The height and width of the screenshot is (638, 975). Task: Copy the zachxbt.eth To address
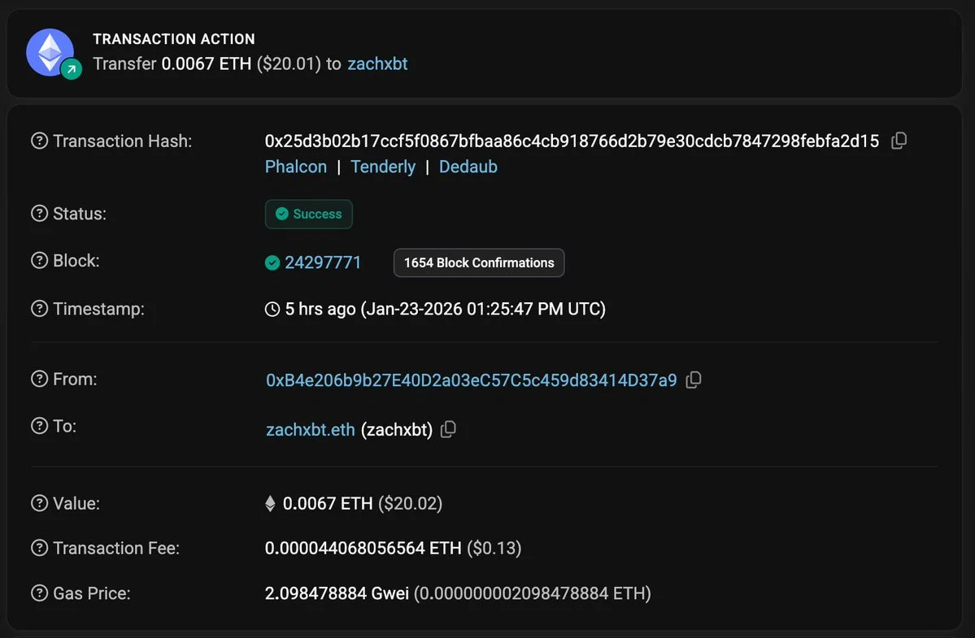(x=448, y=429)
